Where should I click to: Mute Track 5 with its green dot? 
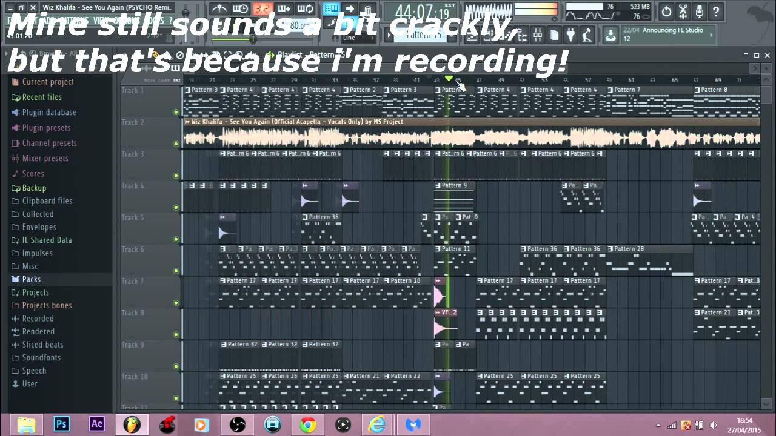[x=176, y=239]
